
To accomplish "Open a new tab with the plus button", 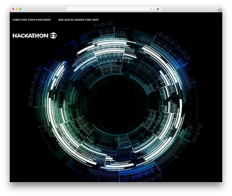I will point(220,10).
